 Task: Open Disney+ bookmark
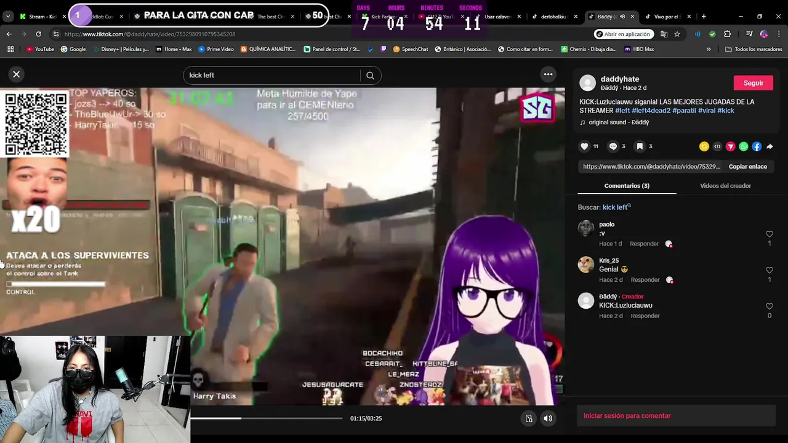(x=121, y=49)
